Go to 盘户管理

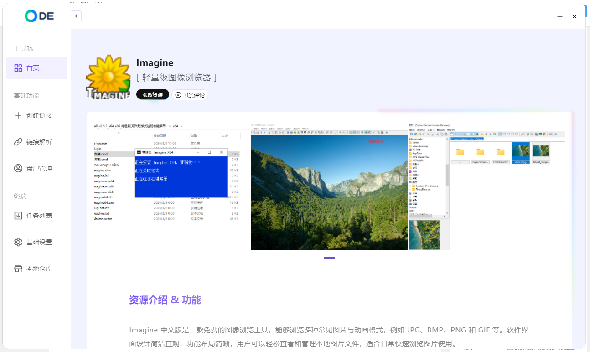coord(37,168)
